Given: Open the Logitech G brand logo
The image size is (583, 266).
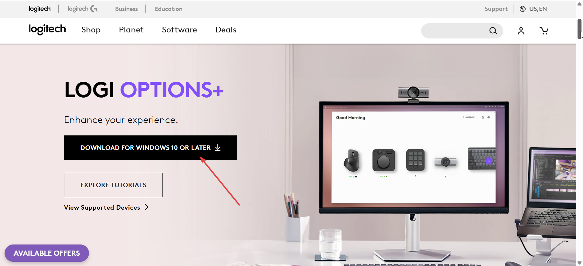Looking at the screenshot, I should (x=83, y=9).
